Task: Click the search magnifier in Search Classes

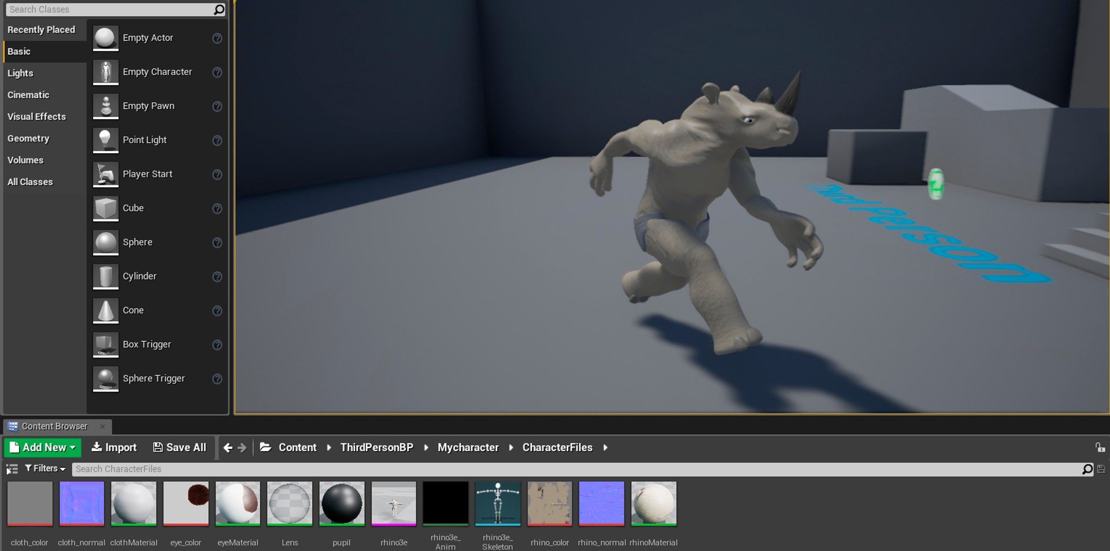Action: 219,9
